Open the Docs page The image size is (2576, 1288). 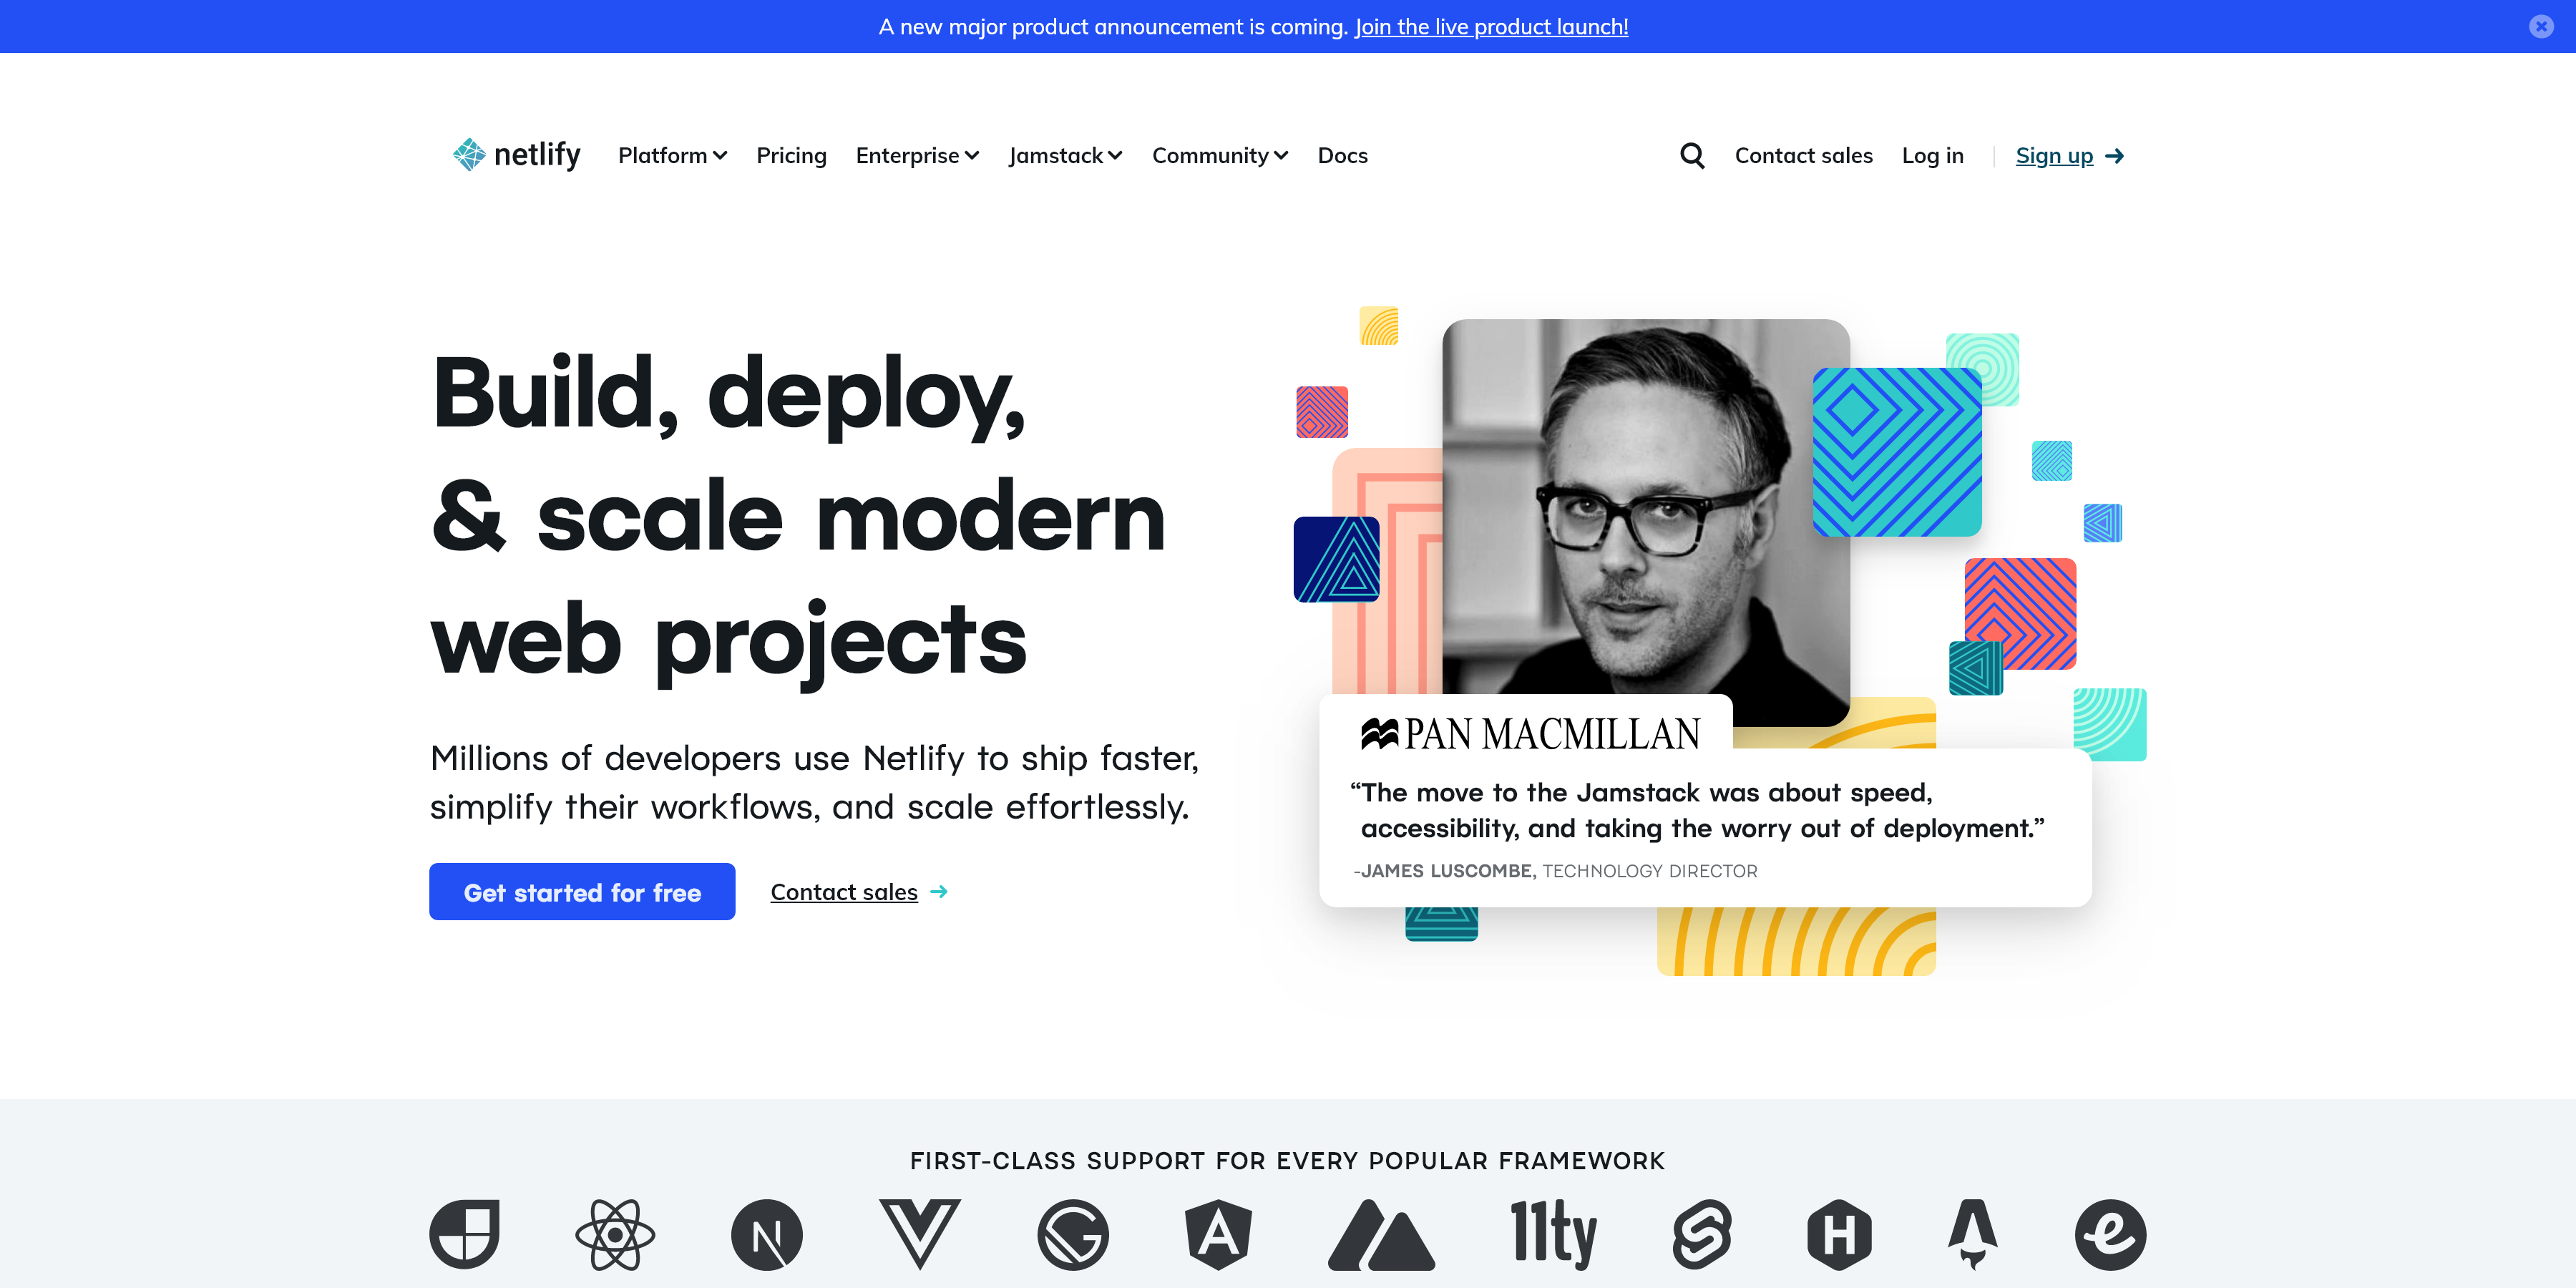pos(1342,155)
